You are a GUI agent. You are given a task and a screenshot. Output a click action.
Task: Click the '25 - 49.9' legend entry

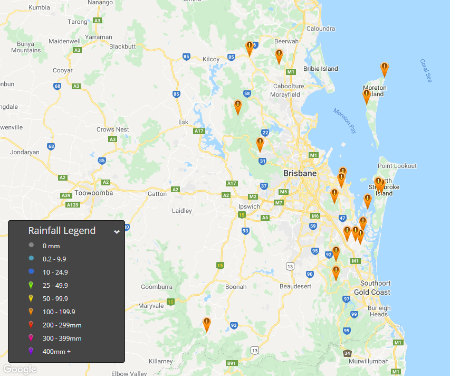click(55, 286)
